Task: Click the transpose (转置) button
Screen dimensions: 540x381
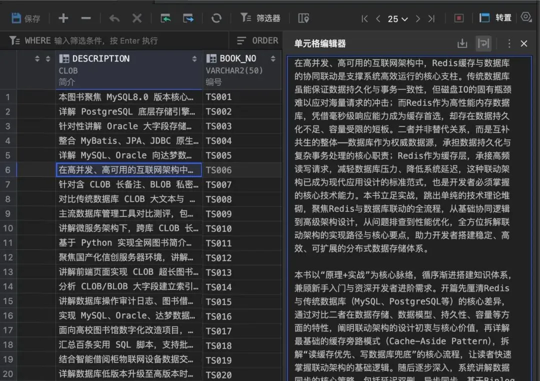Action: 495,17
